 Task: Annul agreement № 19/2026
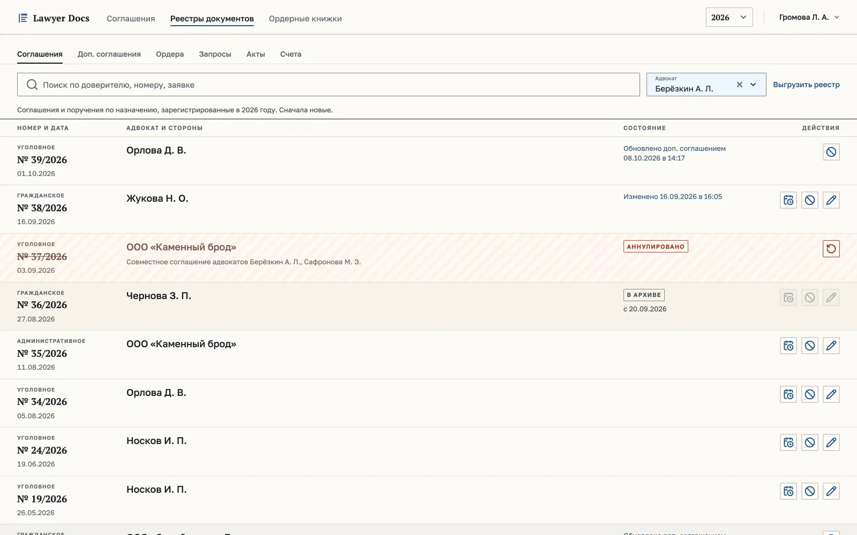coord(810,491)
